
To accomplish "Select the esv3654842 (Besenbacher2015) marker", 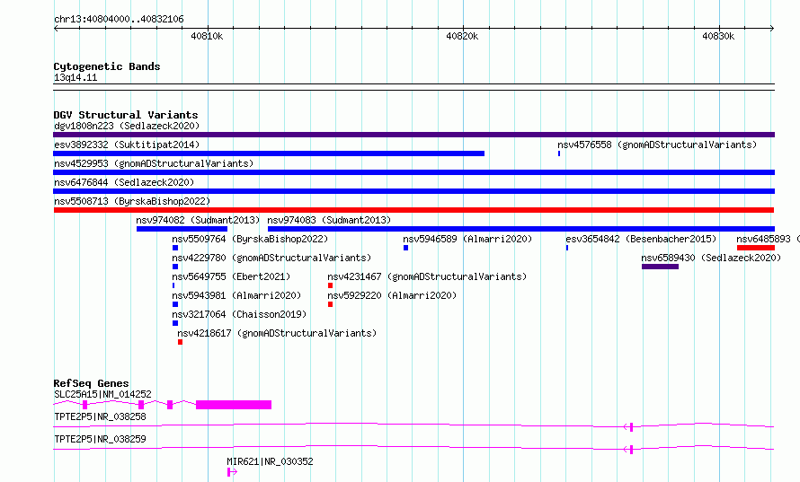I will click(567, 248).
